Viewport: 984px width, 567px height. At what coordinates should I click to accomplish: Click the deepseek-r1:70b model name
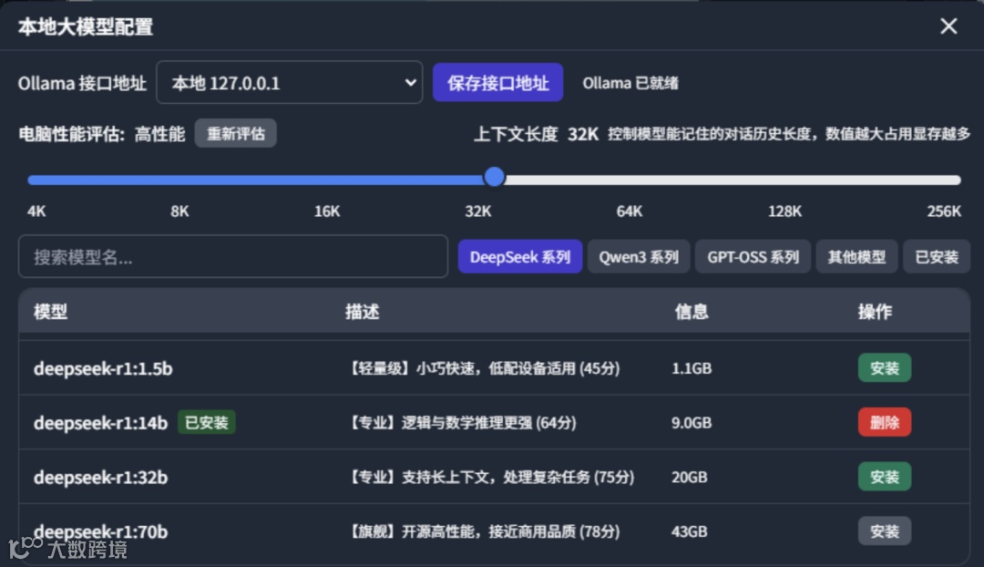pyautogui.click(x=100, y=531)
